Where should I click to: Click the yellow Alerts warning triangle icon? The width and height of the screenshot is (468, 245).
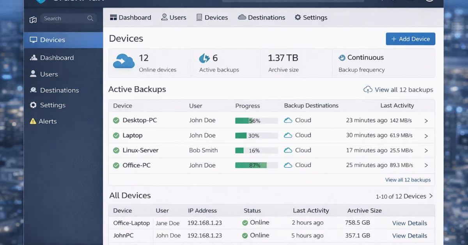[x=33, y=121]
